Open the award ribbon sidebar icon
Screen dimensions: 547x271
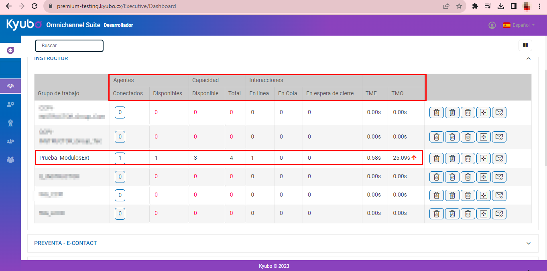[x=10, y=123]
